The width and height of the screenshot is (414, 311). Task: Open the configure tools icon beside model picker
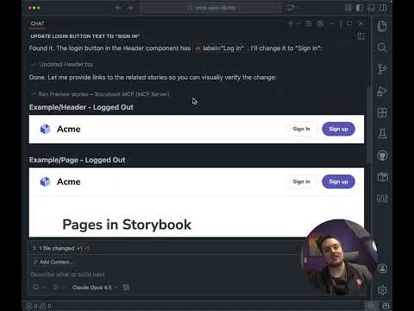(x=126, y=288)
